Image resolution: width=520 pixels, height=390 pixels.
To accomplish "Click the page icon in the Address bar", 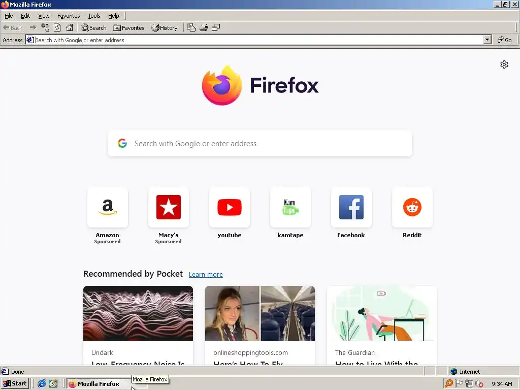I will click(30, 40).
